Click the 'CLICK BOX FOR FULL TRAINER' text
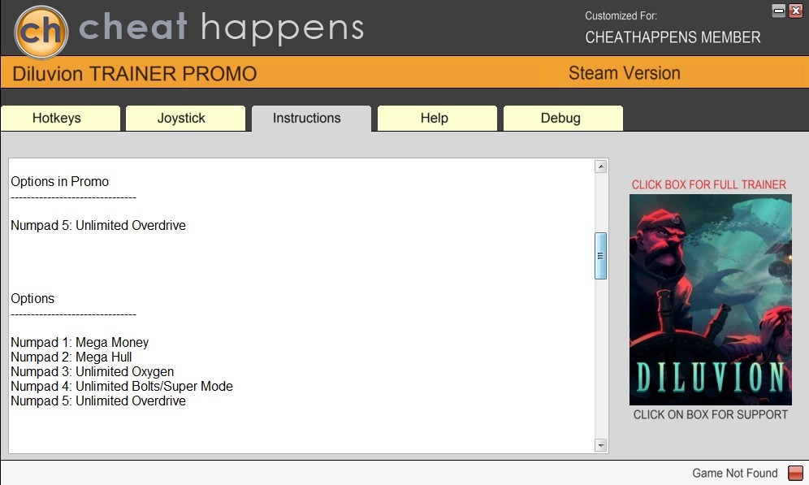The width and height of the screenshot is (809, 485). (709, 184)
